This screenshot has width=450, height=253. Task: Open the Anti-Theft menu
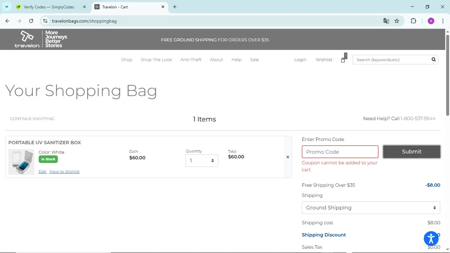pyautogui.click(x=191, y=60)
